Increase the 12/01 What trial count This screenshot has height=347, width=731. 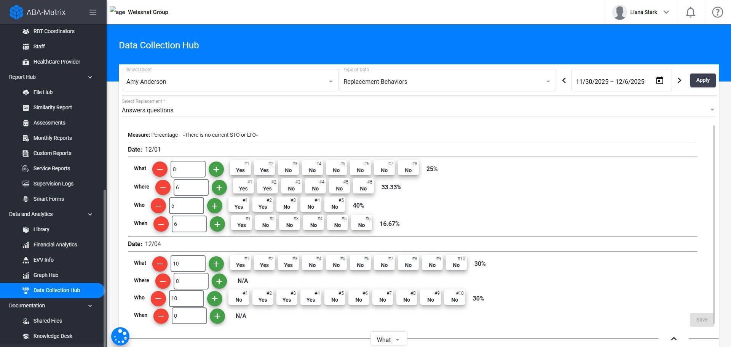216,169
